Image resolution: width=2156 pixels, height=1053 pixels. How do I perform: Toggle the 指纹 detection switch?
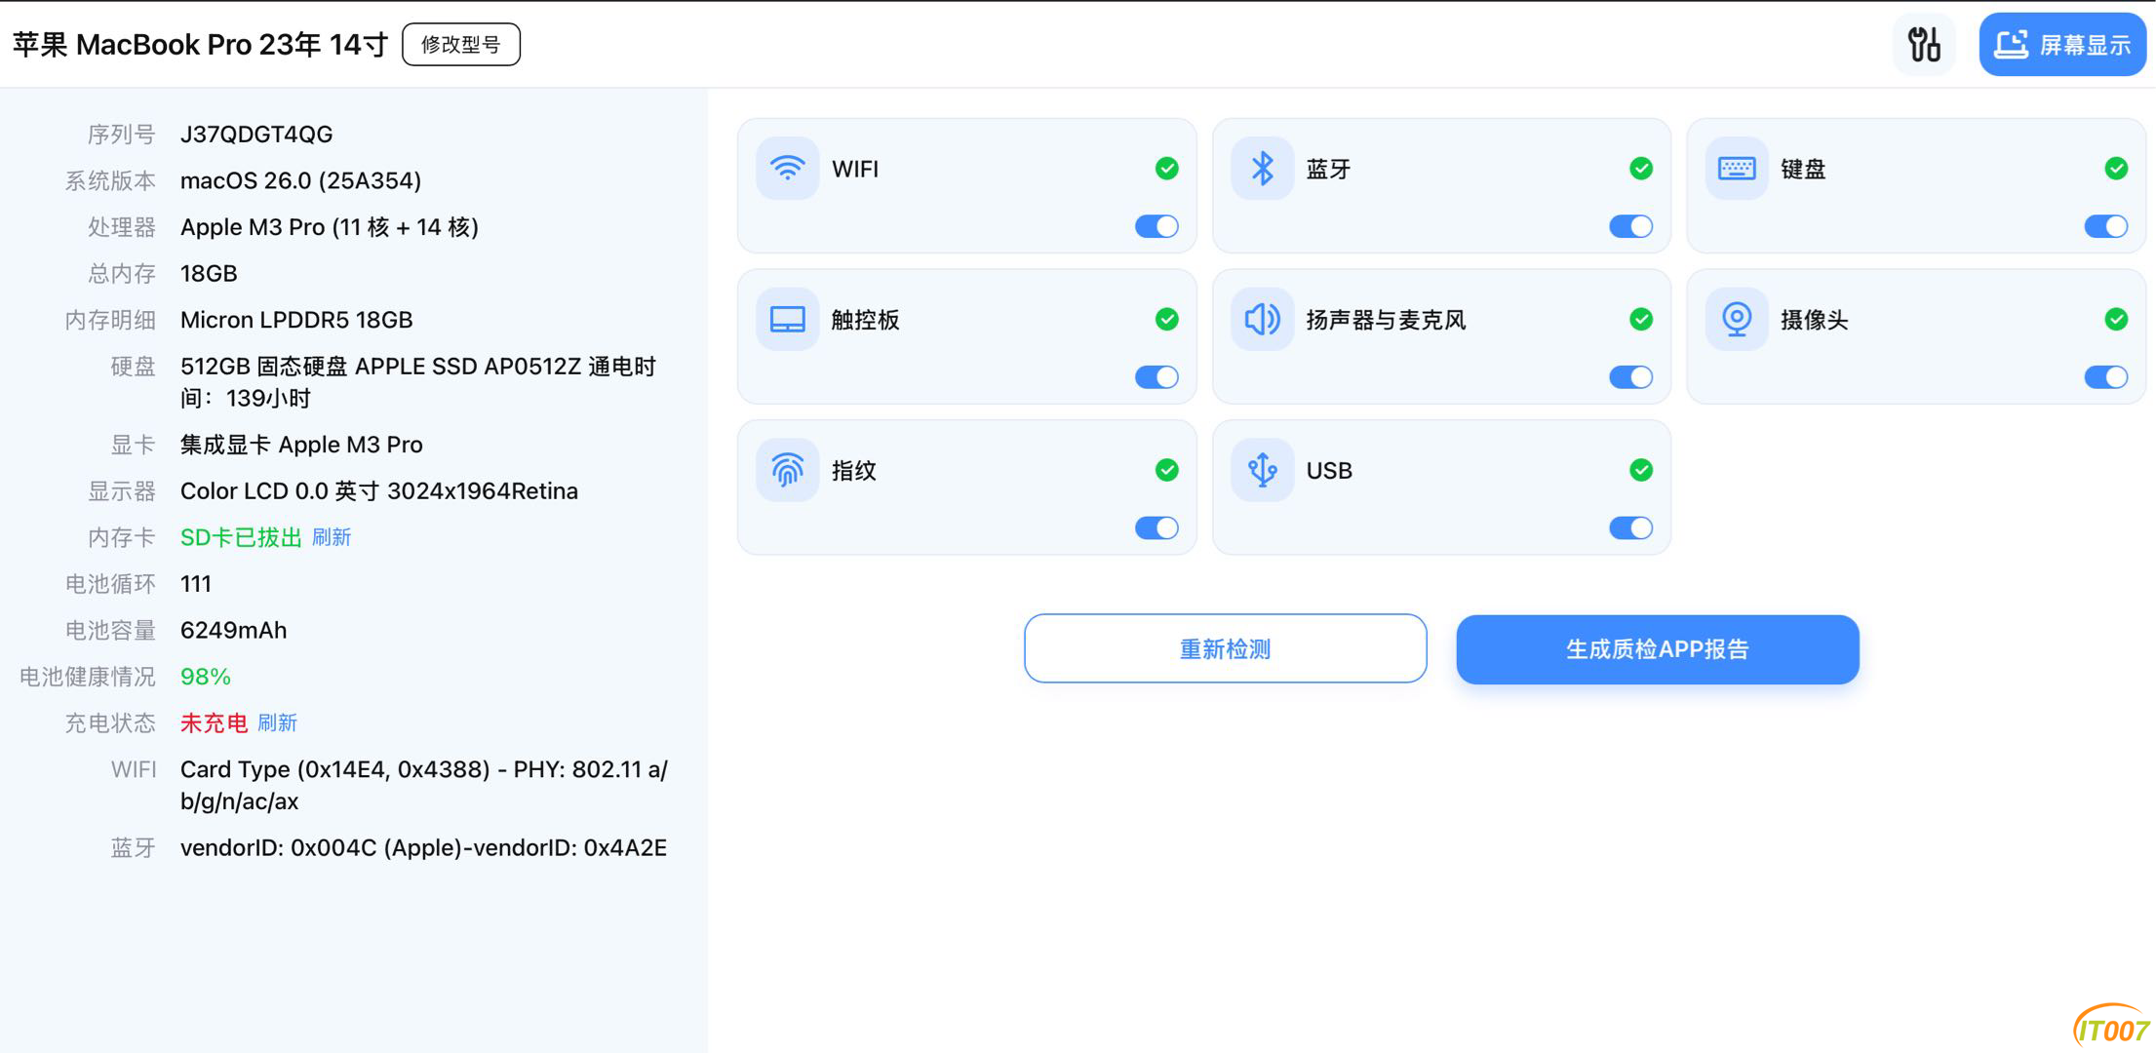1157,527
